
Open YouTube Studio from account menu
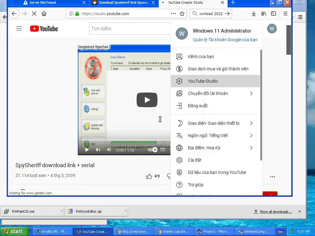pyautogui.click(x=215, y=81)
